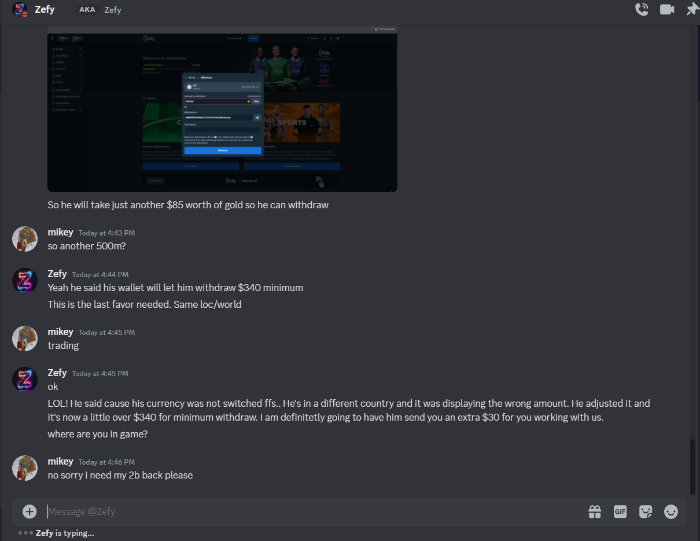Screen dimensions: 700x541
Task: Click mikey's avatar beside 'so another 500m?'
Action: click(25, 239)
